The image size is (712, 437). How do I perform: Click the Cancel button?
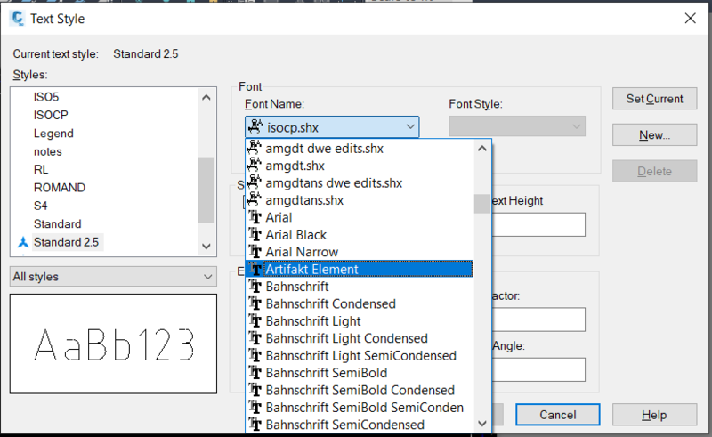click(x=558, y=415)
